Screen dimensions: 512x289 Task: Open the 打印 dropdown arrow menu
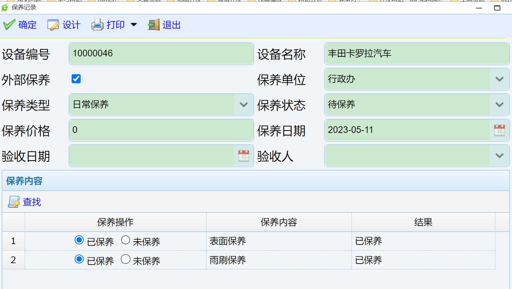coord(134,25)
